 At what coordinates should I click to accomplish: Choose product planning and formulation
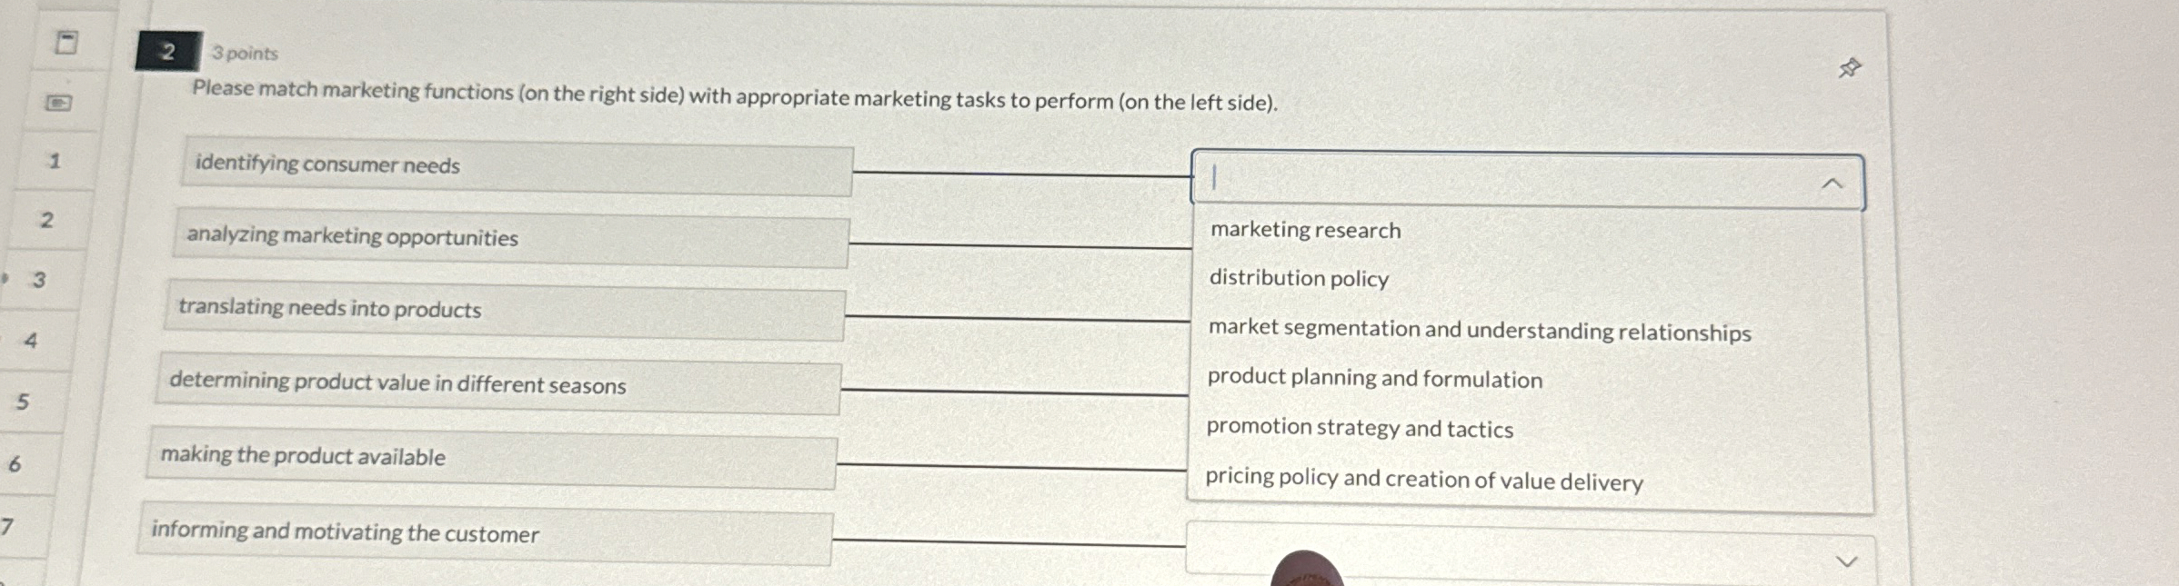pyautogui.click(x=1373, y=381)
